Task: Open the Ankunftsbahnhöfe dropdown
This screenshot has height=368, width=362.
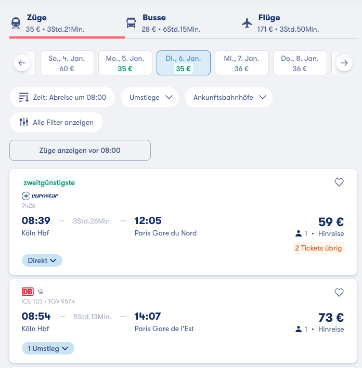Action: coord(228,97)
